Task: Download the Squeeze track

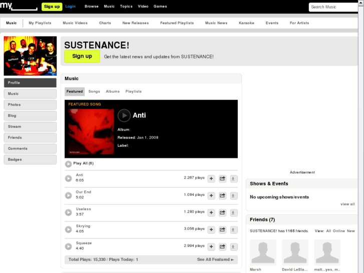Action: point(233,246)
